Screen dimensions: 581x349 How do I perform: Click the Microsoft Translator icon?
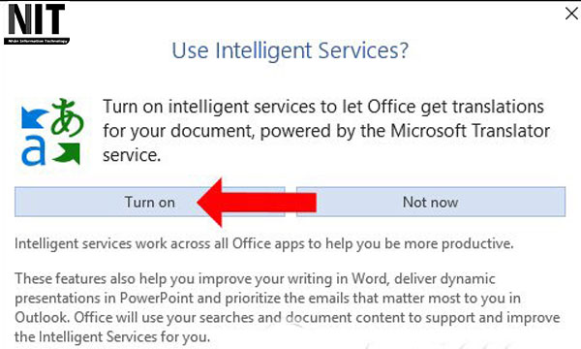52,132
